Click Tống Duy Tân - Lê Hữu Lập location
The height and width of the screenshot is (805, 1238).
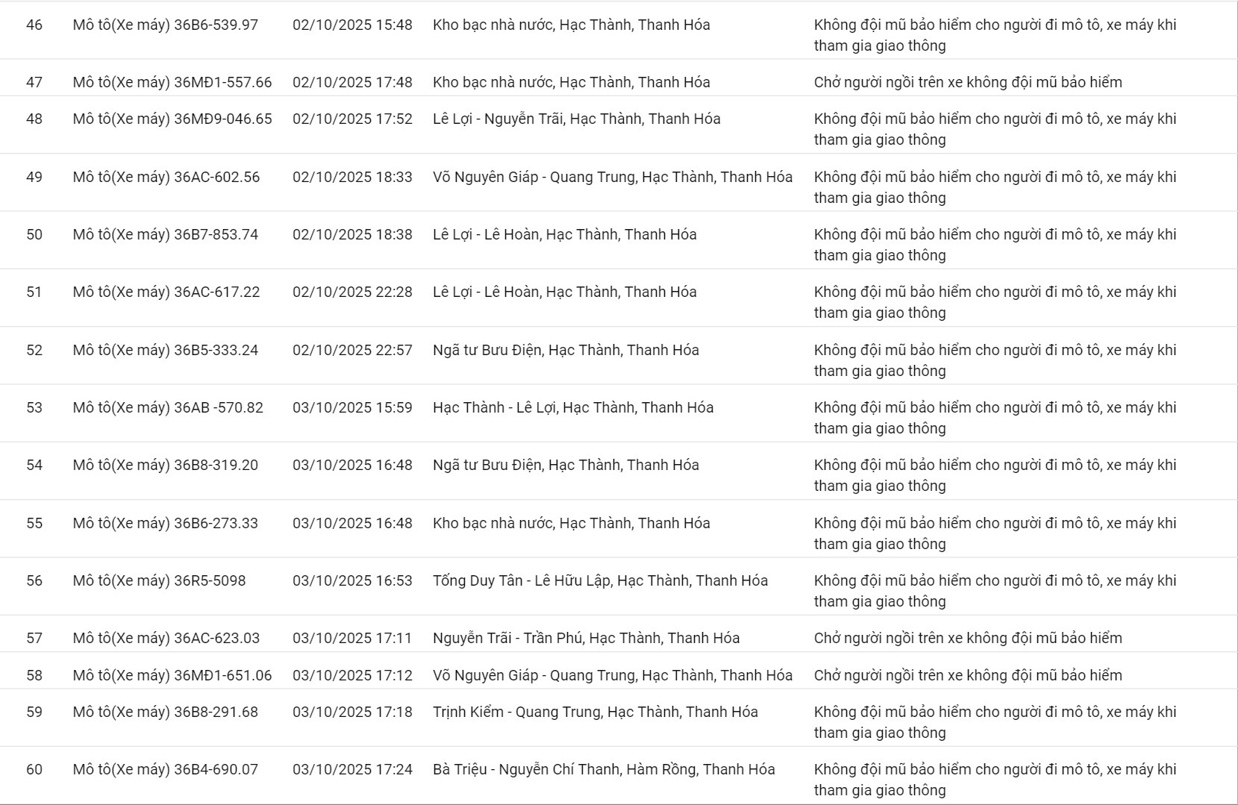pos(600,580)
